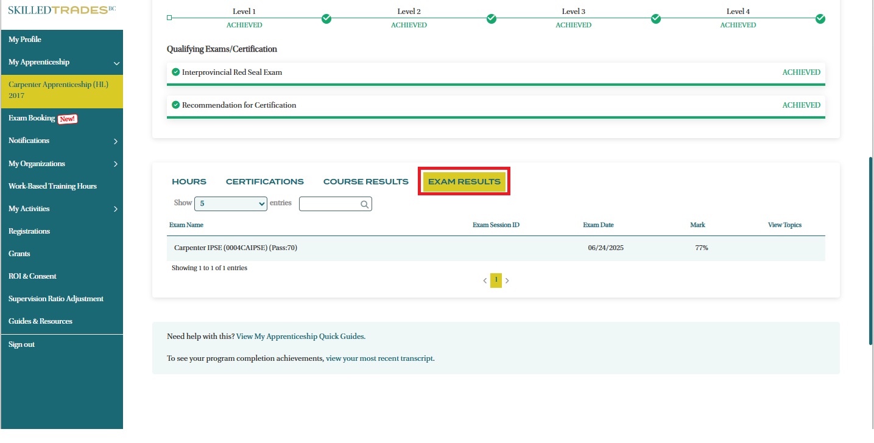The image size is (874, 443).
Task: Show the Course Results tab
Action: point(365,181)
